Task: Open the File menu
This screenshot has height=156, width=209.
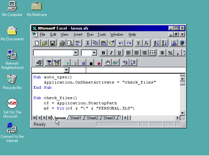Action: click(42, 34)
